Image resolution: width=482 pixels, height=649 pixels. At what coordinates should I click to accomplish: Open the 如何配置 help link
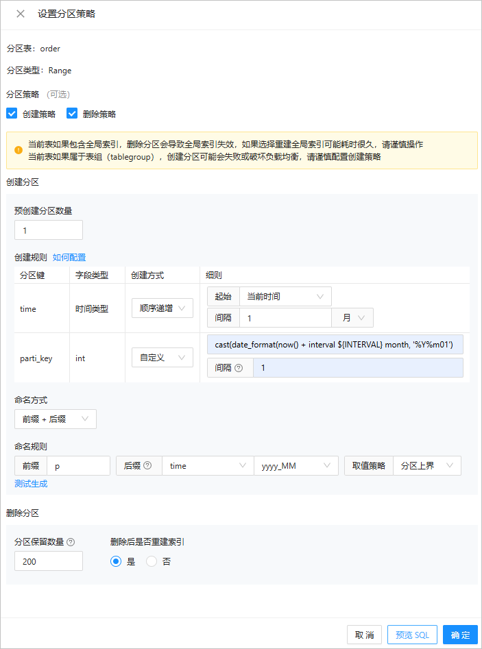(x=69, y=258)
